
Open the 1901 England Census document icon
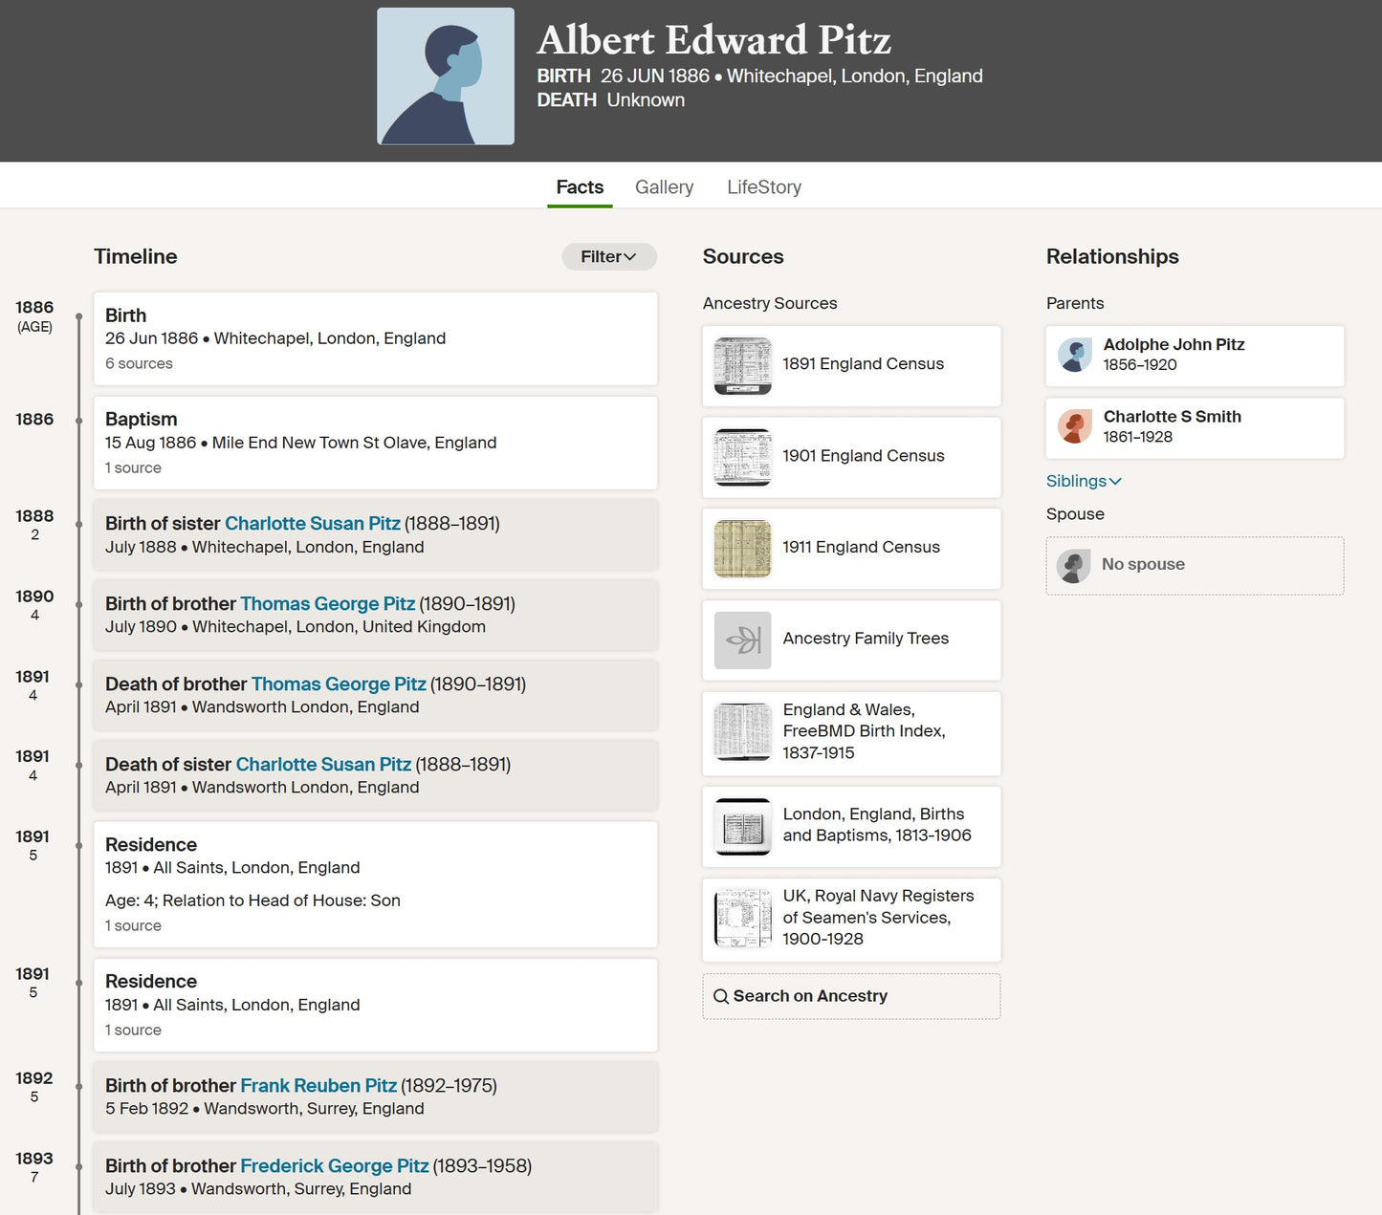click(x=742, y=457)
